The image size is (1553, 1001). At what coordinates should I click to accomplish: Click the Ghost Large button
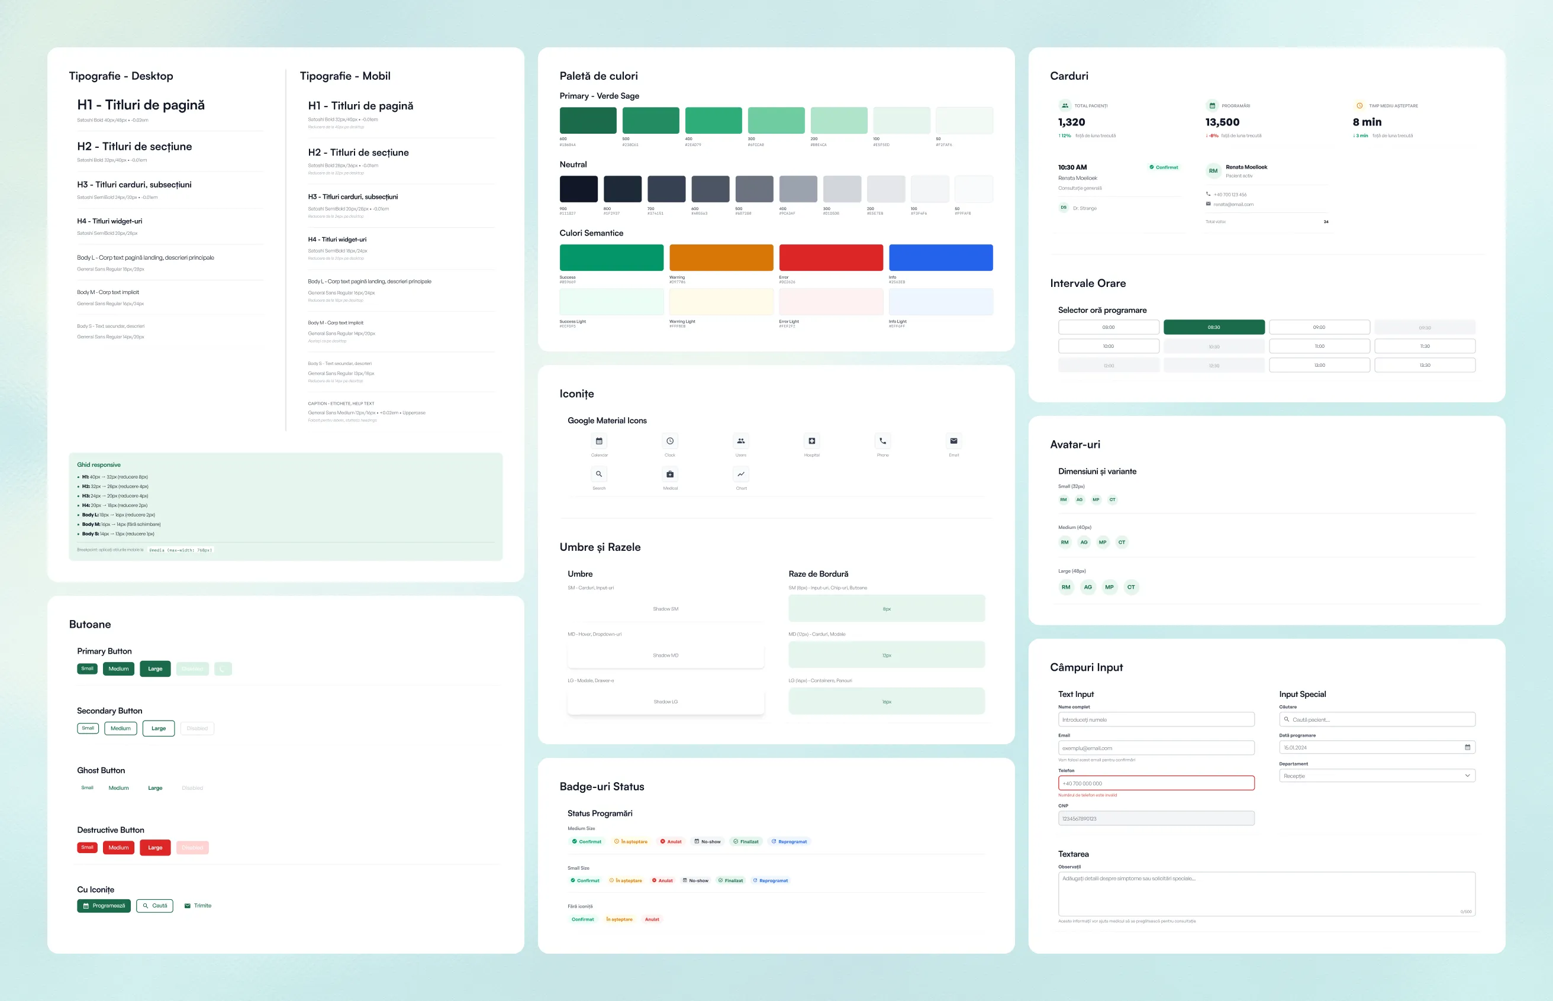pyautogui.click(x=156, y=788)
